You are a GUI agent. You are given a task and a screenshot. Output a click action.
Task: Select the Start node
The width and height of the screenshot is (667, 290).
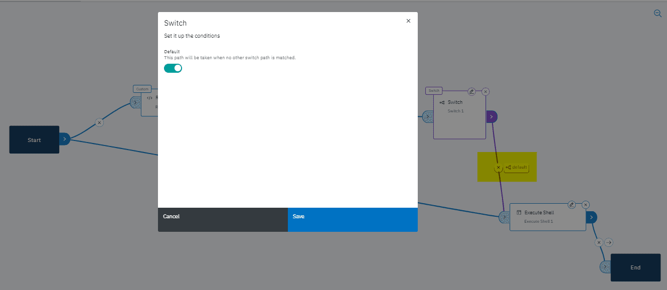34,139
